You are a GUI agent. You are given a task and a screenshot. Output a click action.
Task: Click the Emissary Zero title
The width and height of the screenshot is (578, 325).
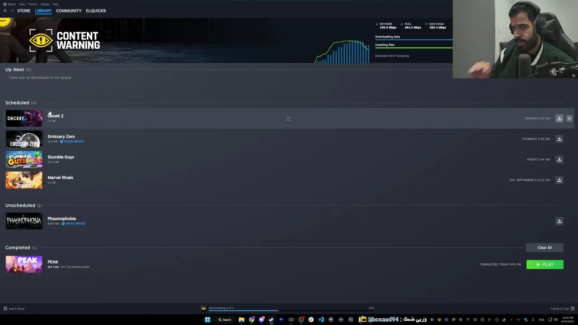[61, 136]
